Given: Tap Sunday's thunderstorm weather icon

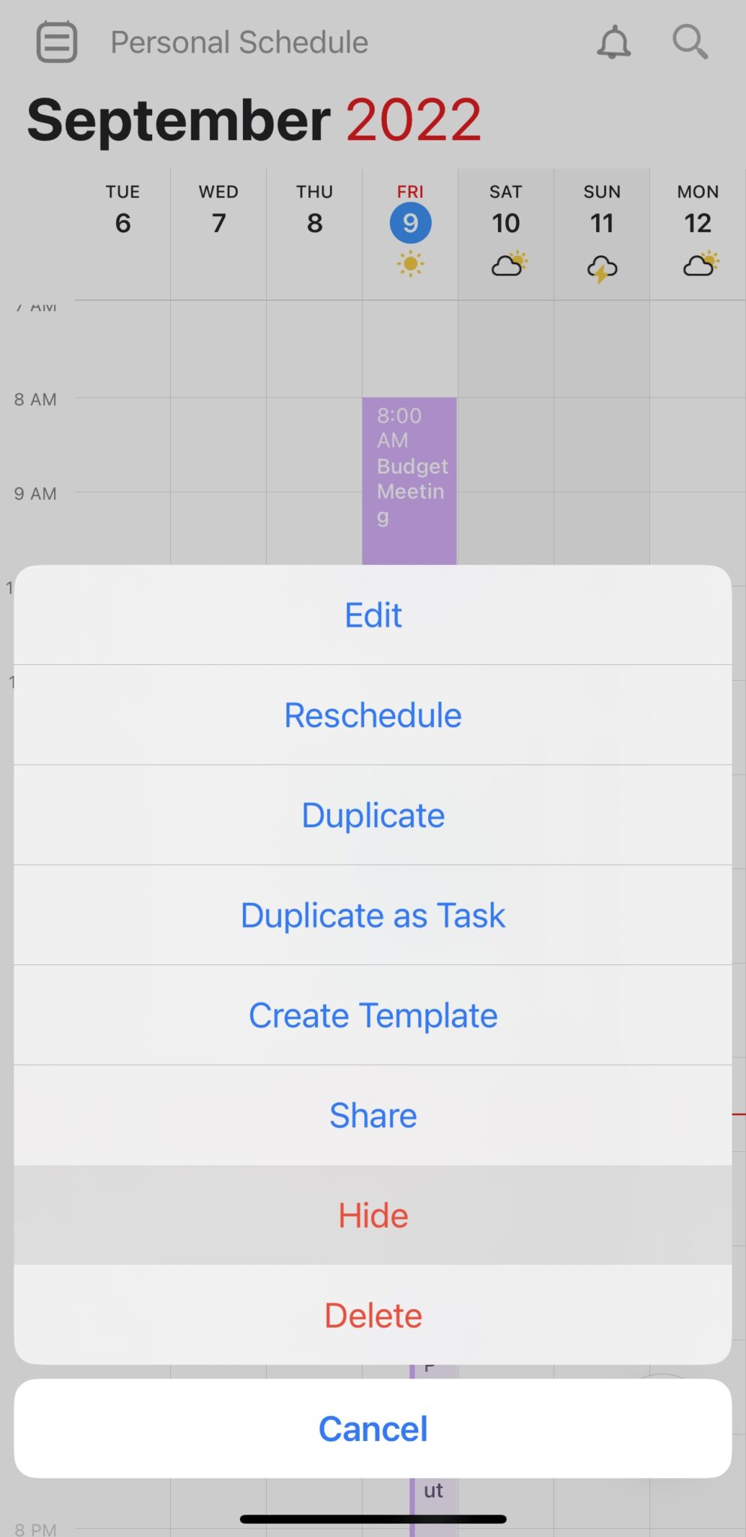Looking at the screenshot, I should (x=602, y=268).
